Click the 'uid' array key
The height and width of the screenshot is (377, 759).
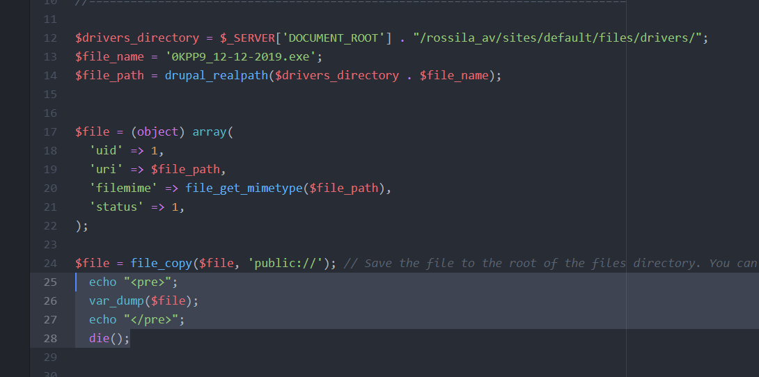click(106, 150)
